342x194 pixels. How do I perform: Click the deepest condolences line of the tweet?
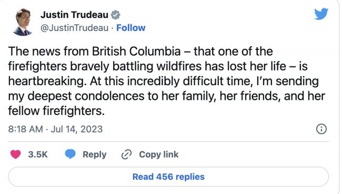click(x=167, y=96)
